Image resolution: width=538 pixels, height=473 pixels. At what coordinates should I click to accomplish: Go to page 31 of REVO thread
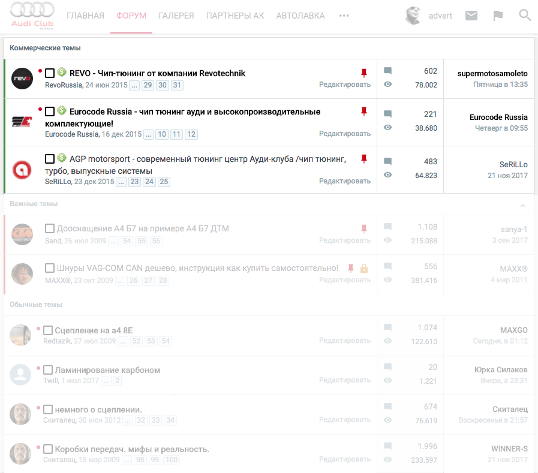pos(177,85)
